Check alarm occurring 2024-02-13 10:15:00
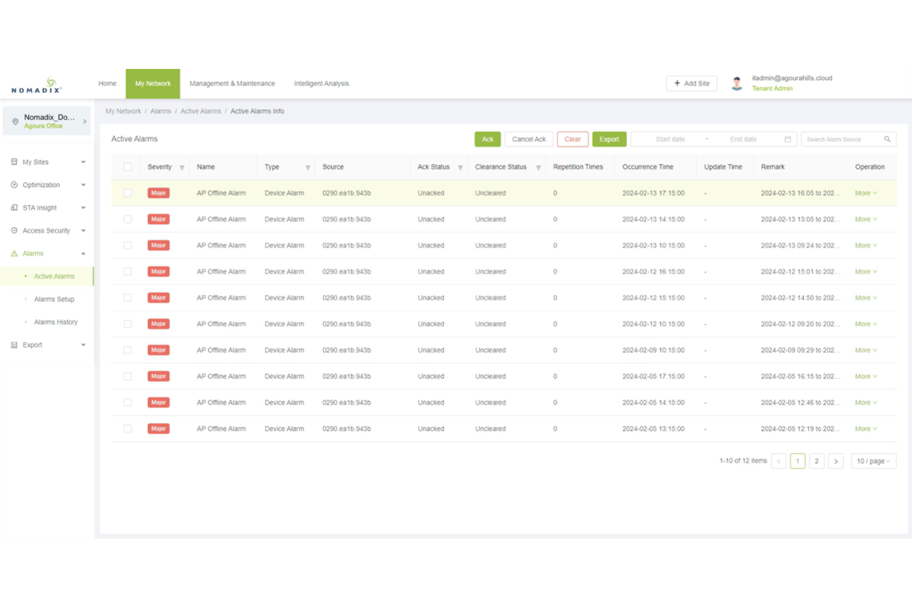The image size is (912, 608). [128, 245]
